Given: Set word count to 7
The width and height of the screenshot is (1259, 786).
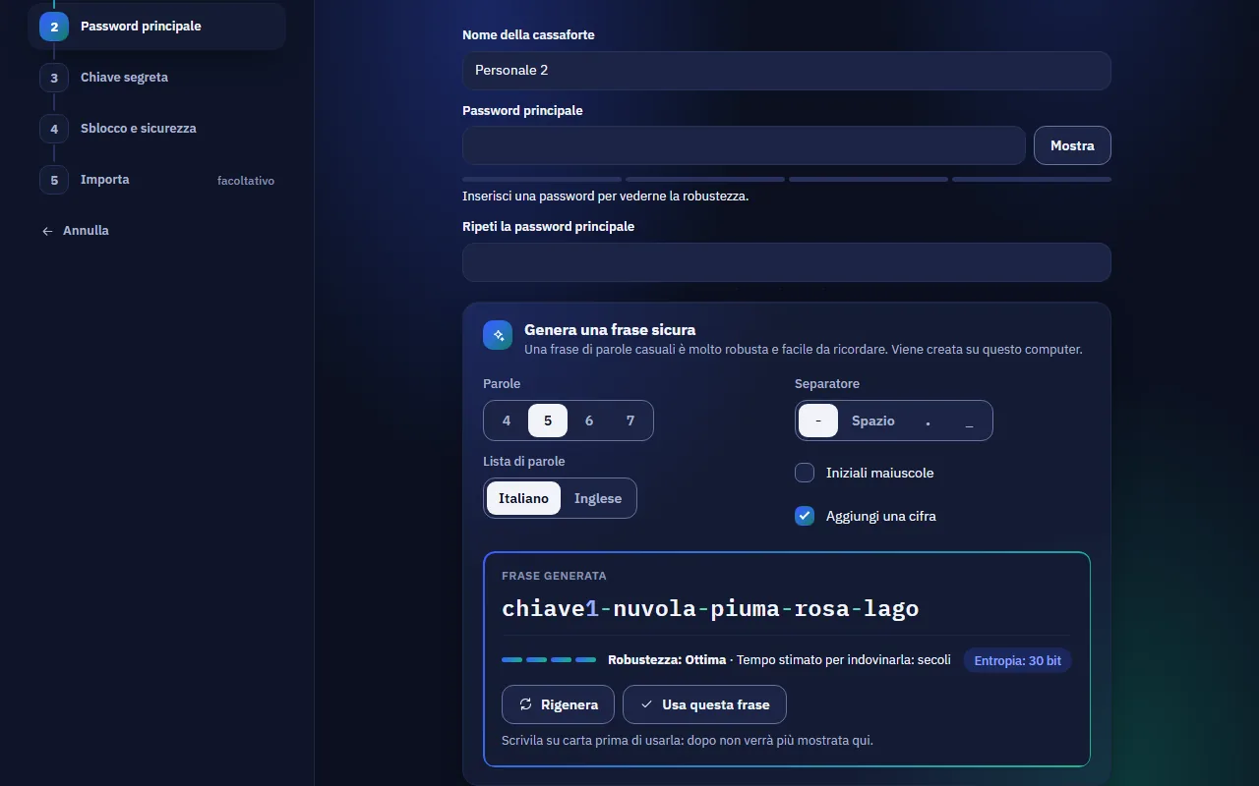Looking at the screenshot, I should (x=630, y=421).
